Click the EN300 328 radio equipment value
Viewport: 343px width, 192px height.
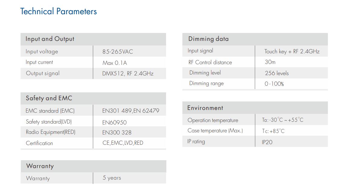point(117,132)
